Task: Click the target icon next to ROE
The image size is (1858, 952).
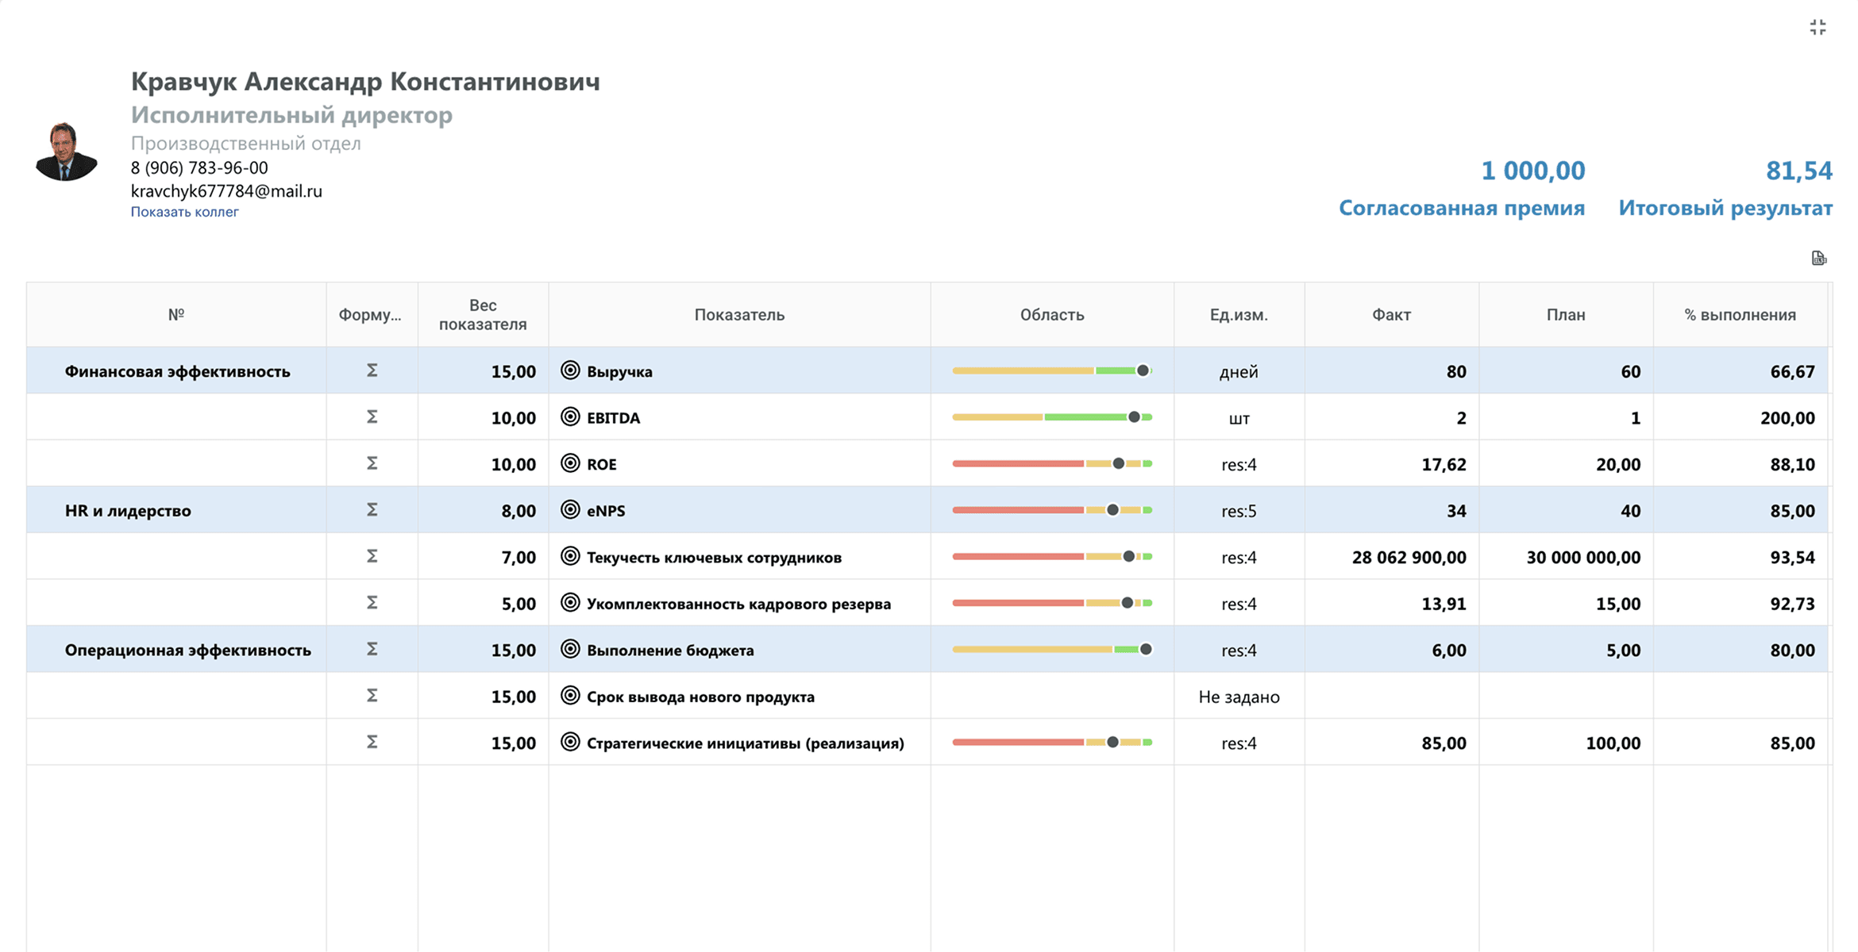Action: point(570,463)
